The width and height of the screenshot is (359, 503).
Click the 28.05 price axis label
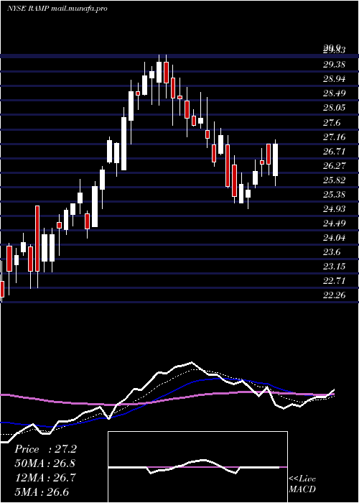click(x=334, y=108)
